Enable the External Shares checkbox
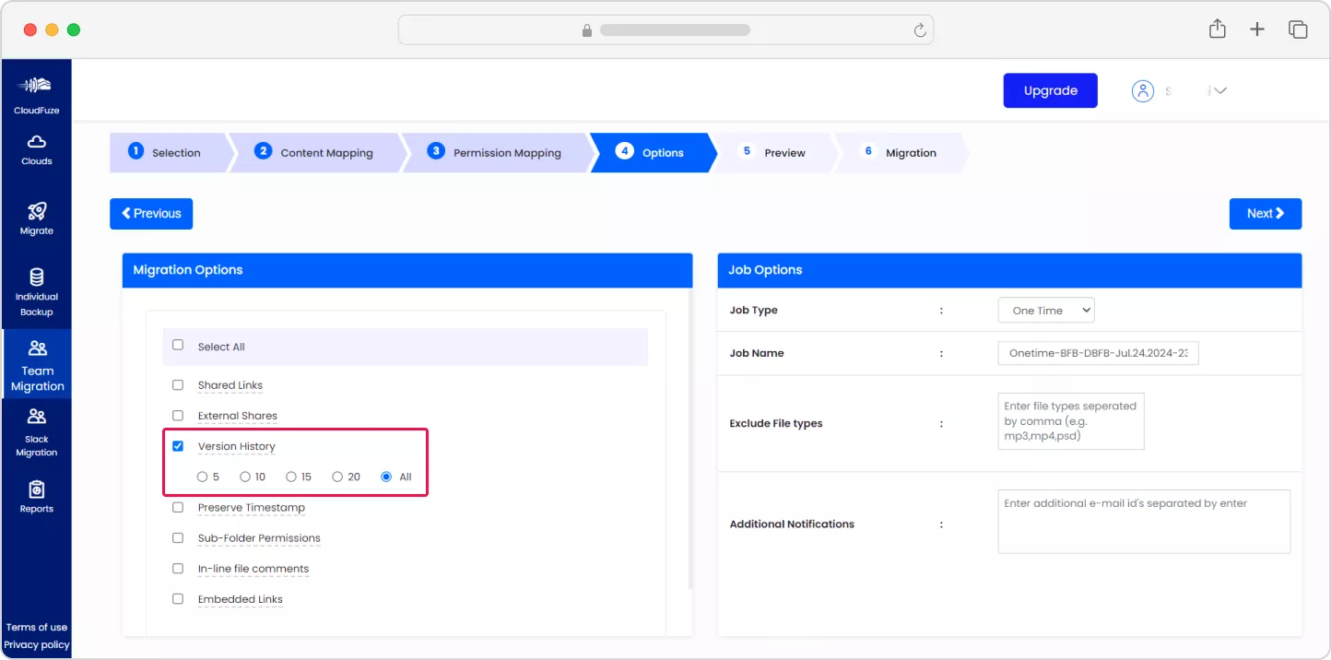Image resolution: width=1331 pixels, height=660 pixels. 178,415
